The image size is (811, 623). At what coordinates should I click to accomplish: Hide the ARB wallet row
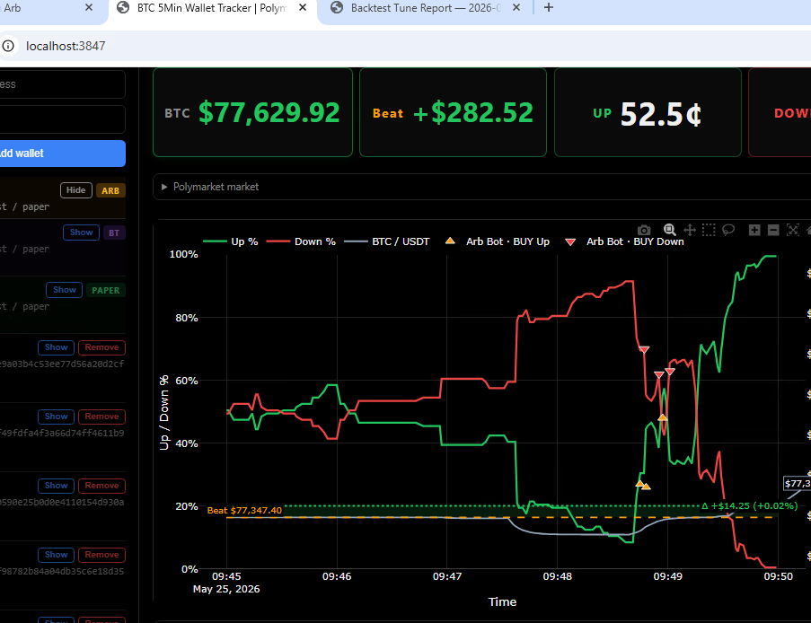pos(76,190)
